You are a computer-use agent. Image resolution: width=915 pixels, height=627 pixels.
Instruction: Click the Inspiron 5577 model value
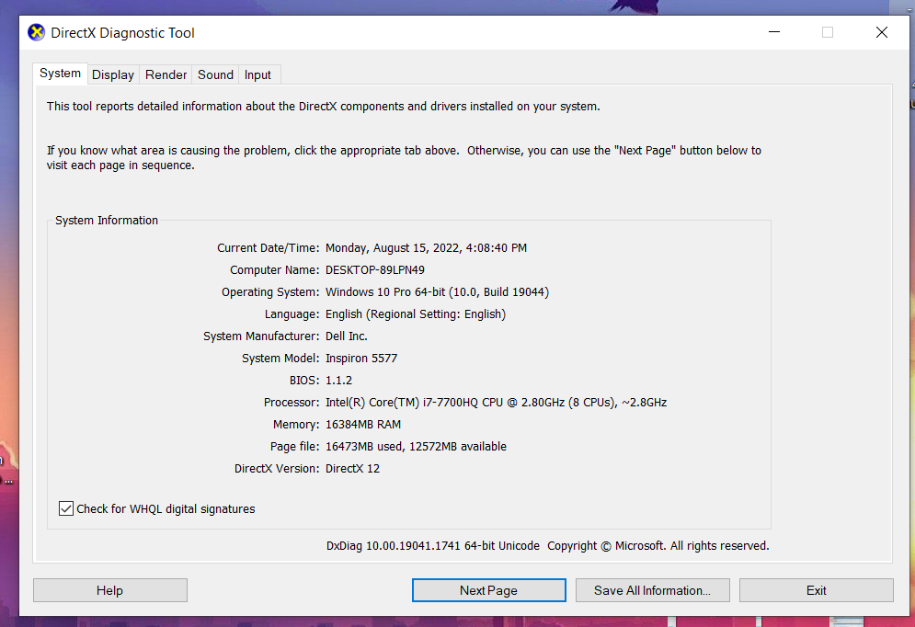pos(361,359)
